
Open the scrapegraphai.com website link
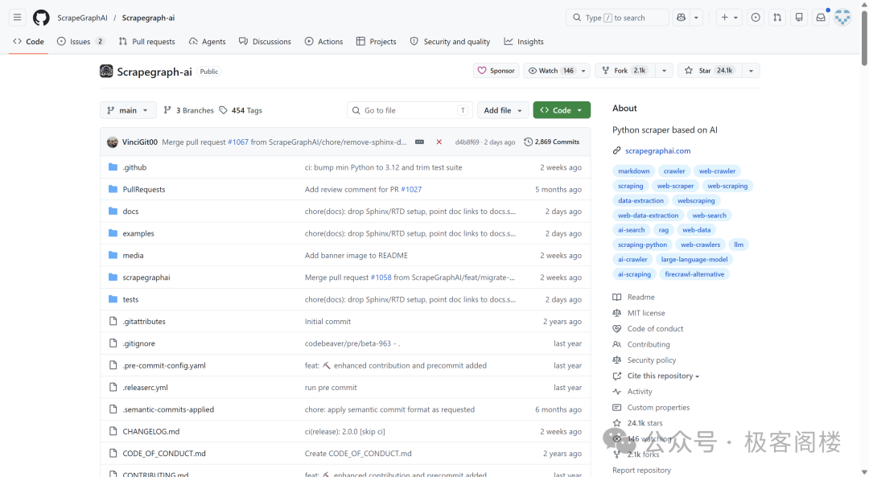(658, 150)
